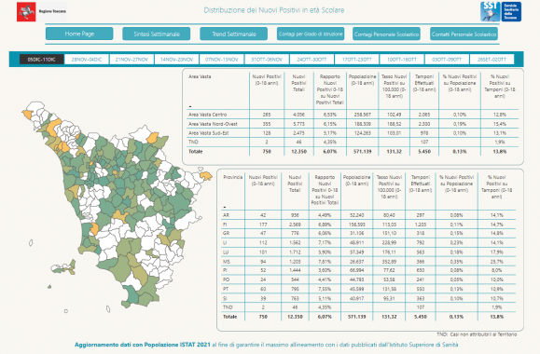Open Contatti Personale Scolastico page
The image size is (540, 354).
(x=464, y=34)
